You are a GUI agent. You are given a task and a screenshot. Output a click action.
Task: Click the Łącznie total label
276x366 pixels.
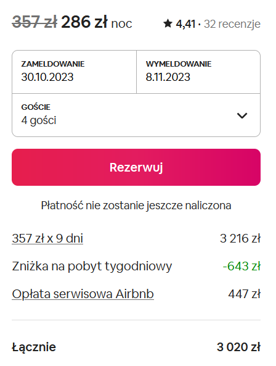tap(34, 347)
